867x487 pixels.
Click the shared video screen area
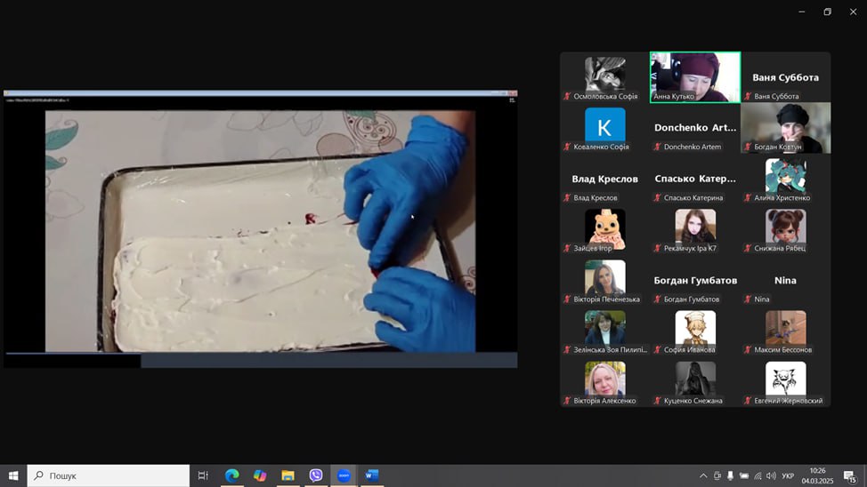click(x=260, y=230)
